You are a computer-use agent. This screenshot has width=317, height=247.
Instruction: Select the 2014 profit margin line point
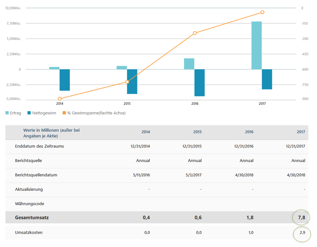pos(60,99)
